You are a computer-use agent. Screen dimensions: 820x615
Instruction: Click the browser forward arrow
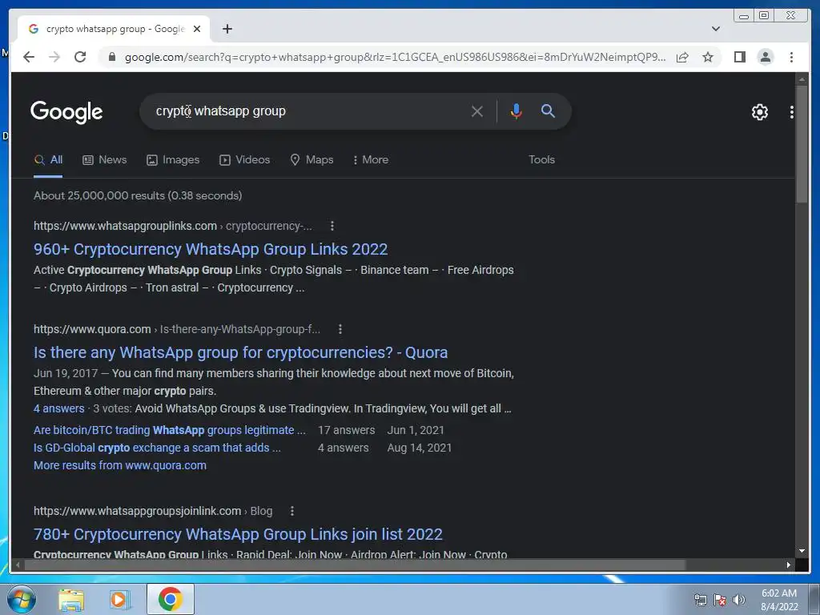tap(54, 57)
